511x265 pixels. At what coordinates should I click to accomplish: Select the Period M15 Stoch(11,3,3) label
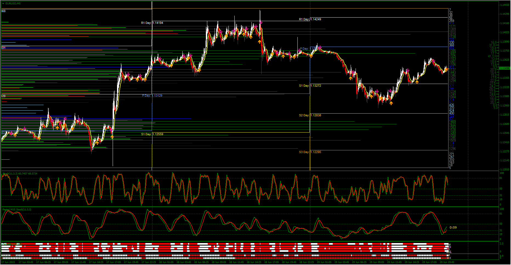[17, 210]
